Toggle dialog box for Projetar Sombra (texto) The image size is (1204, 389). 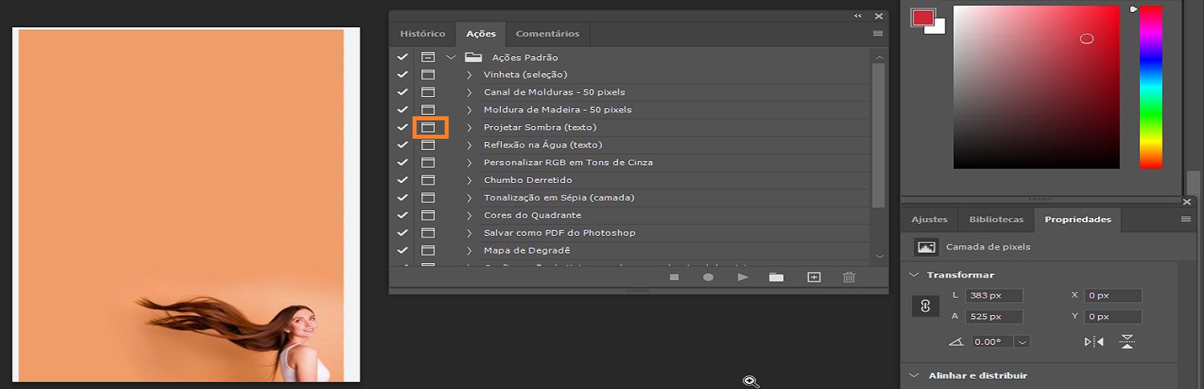(x=429, y=128)
